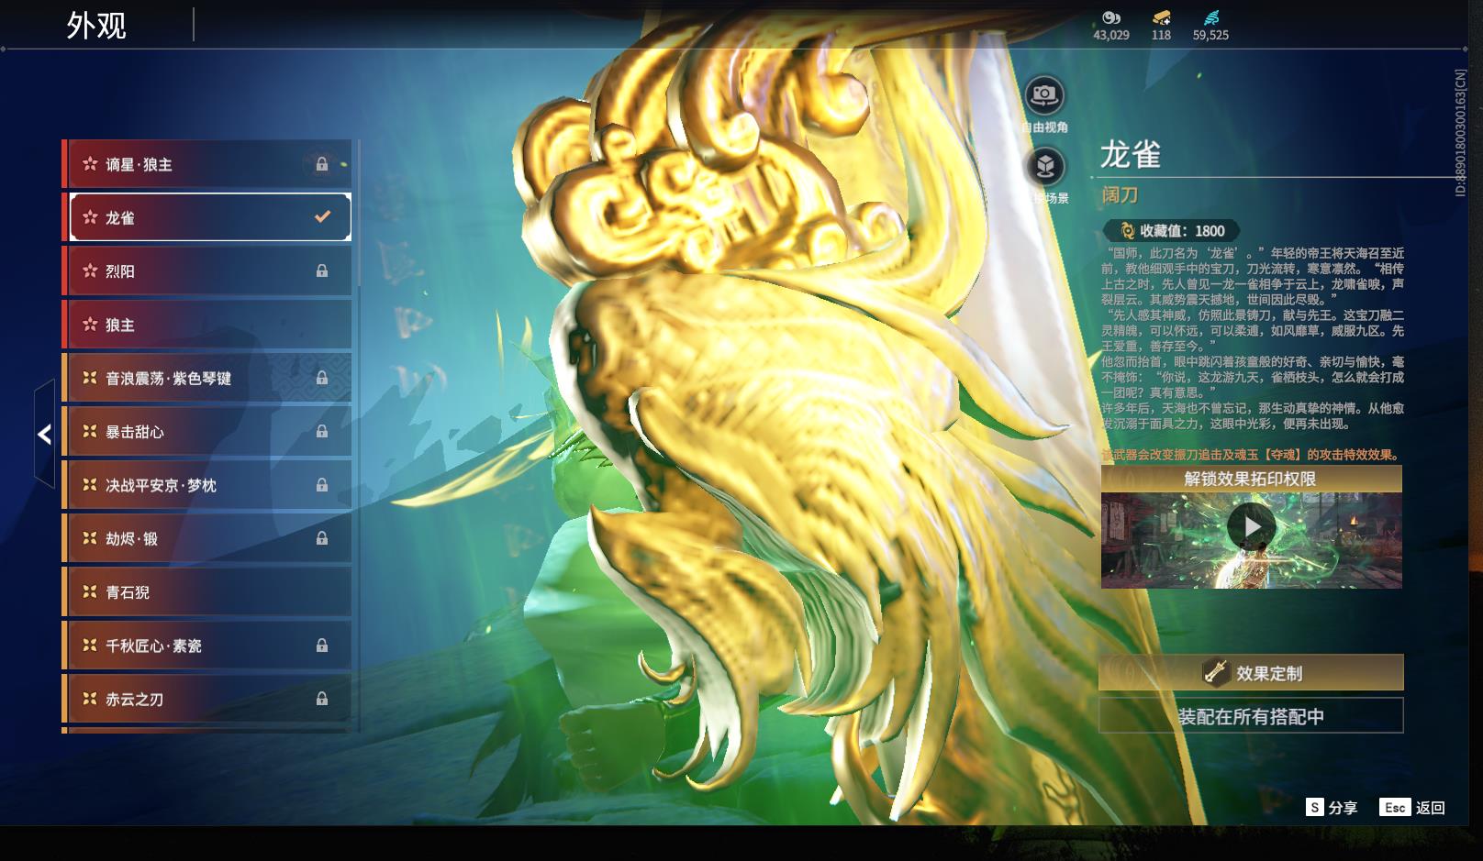Viewport: 1483px width, 861px height.
Task: Open 效果定制 effect customization
Action: (1251, 673)
